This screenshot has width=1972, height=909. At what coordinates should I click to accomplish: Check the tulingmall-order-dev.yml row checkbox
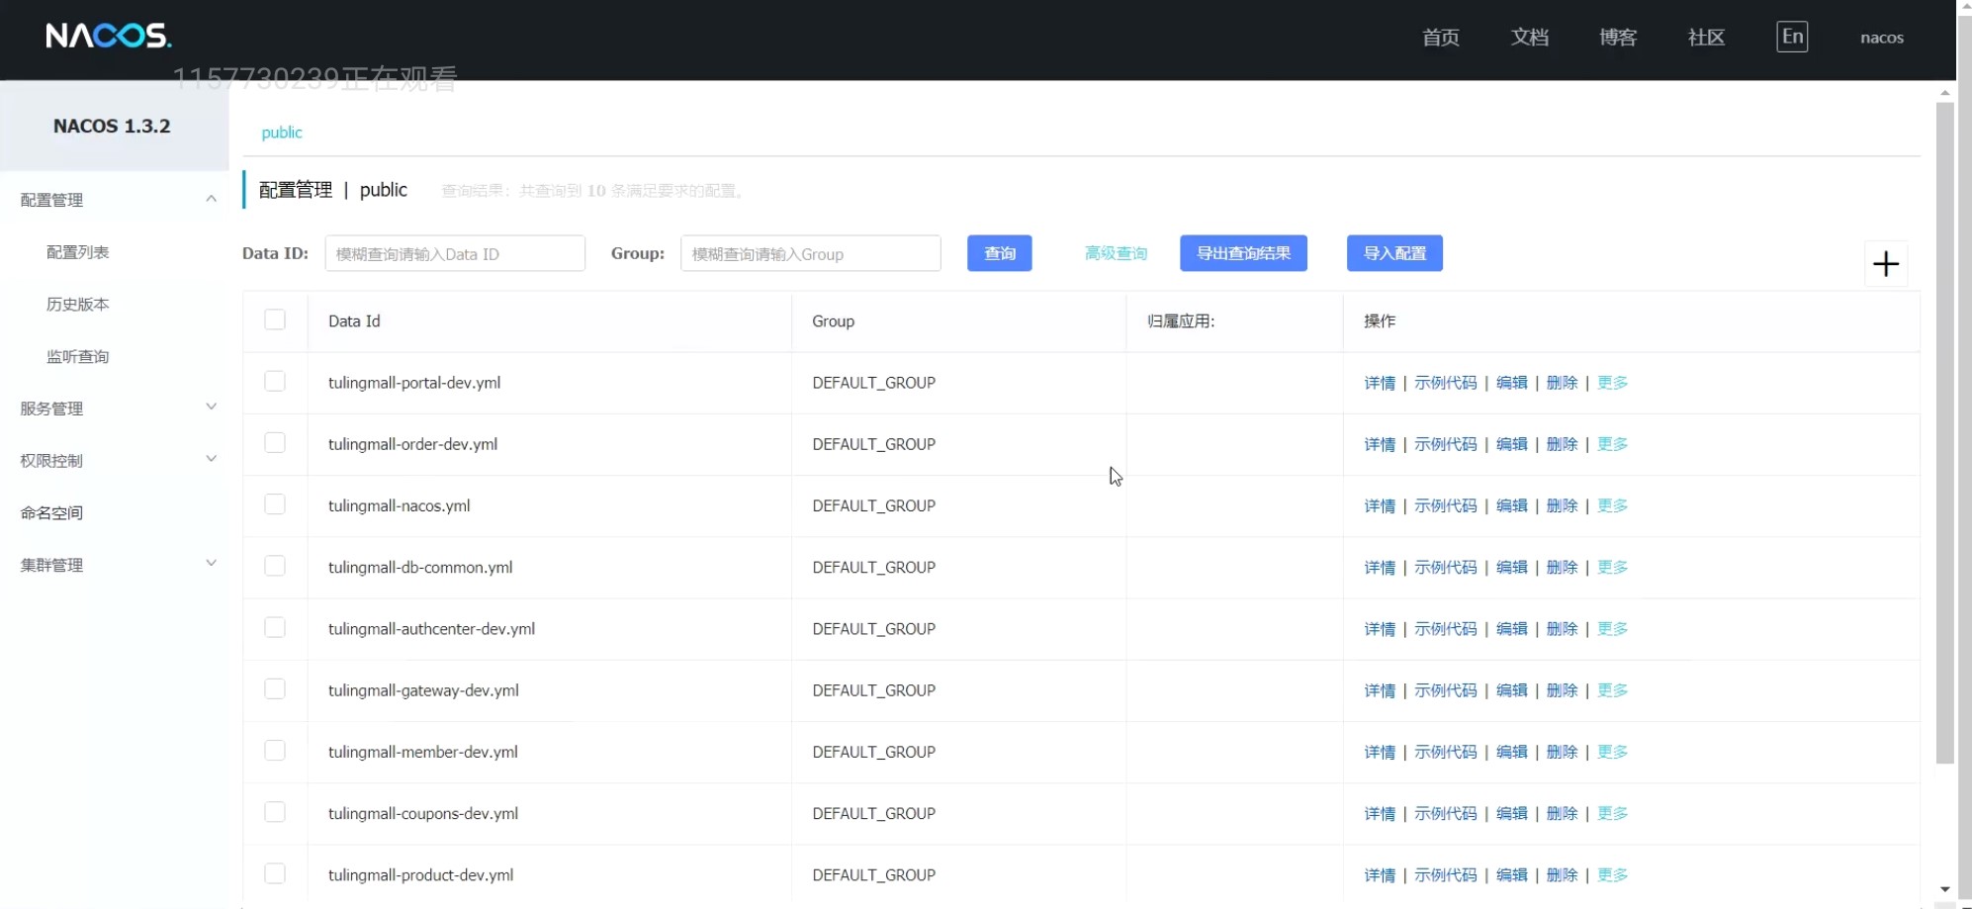275,442
